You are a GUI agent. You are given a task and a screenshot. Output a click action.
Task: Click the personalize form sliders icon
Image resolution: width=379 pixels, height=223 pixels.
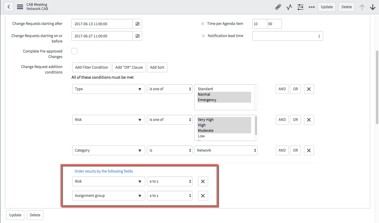(x=300, y=7)
